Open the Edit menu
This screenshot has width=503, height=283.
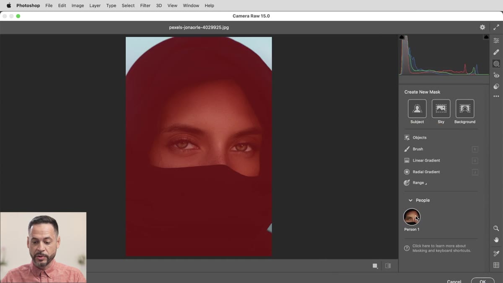pyautogui.click(x=62, y=5)
